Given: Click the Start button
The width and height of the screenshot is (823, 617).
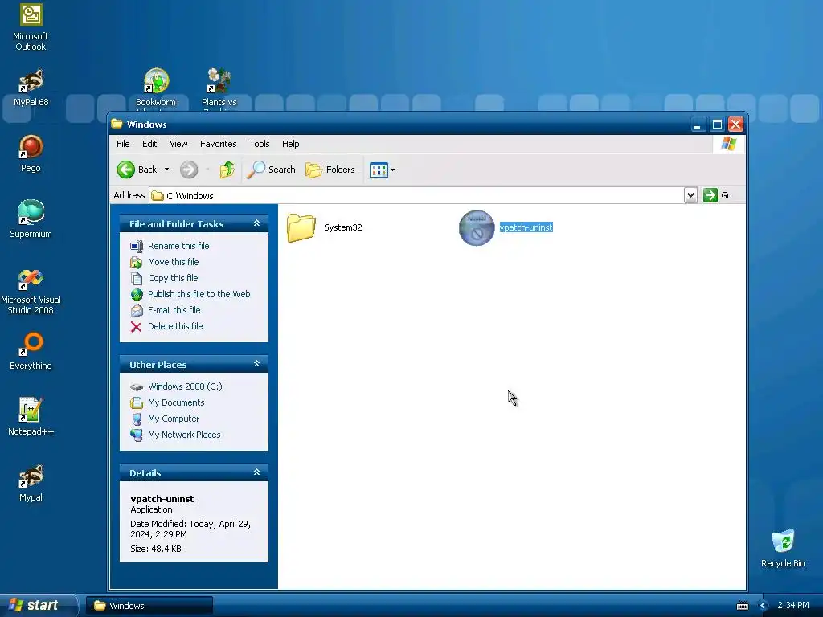Looking at the screenshot, I should pyautogui.click(x=37, y=606).
